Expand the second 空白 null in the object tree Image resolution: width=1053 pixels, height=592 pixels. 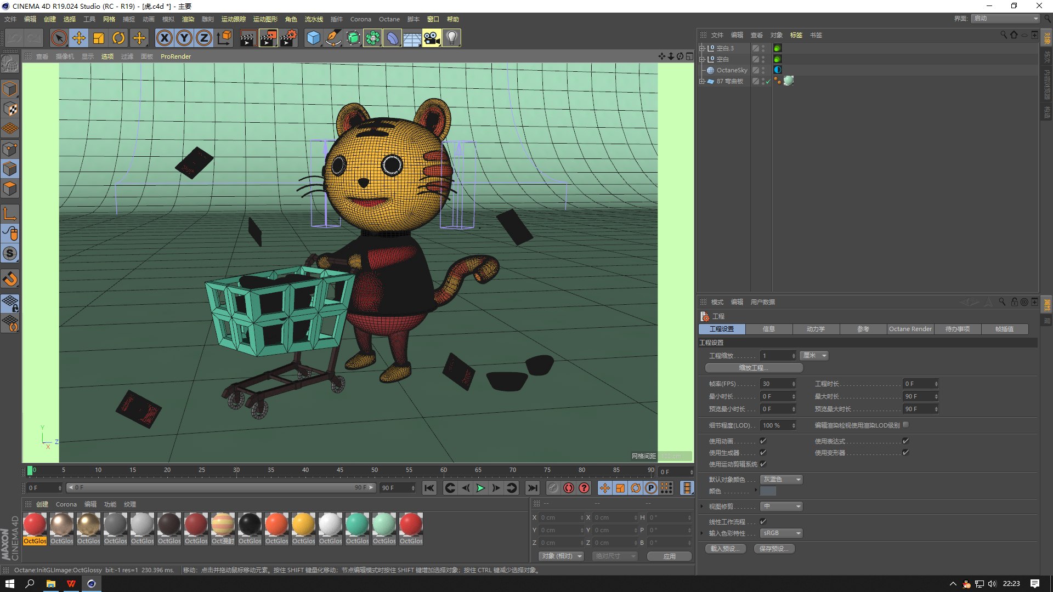click(701, 59)
